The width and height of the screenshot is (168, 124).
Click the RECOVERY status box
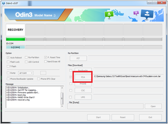pyautogui.click(x=16, y=30)
